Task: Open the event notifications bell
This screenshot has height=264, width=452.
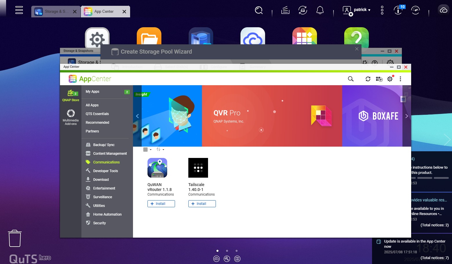Action: 320,10
